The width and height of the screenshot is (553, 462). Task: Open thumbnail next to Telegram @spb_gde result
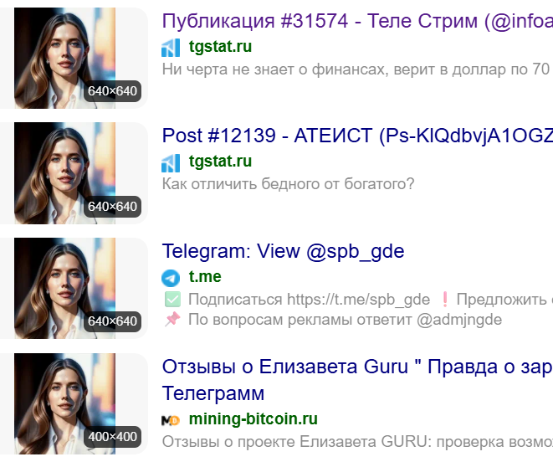pos(65,288)
